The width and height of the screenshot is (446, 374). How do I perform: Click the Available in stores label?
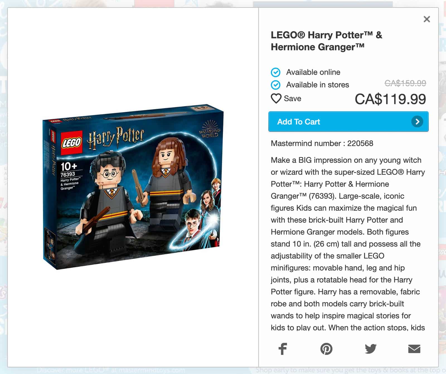click(x=317, y=85)
